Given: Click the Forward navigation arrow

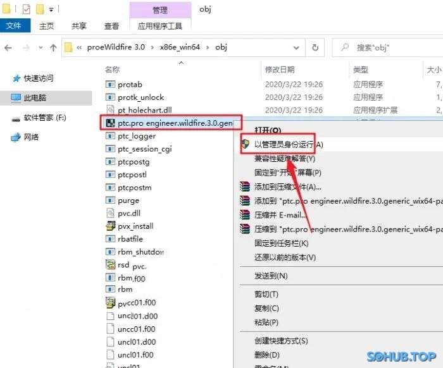Looking at the screenshot, I should [x=27, y=47].
